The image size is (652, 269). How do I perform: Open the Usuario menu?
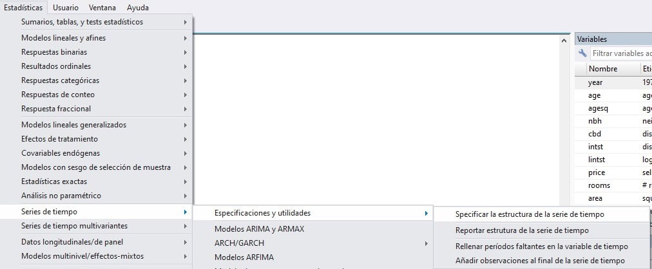pyautogui.click(x=66, y=8)
